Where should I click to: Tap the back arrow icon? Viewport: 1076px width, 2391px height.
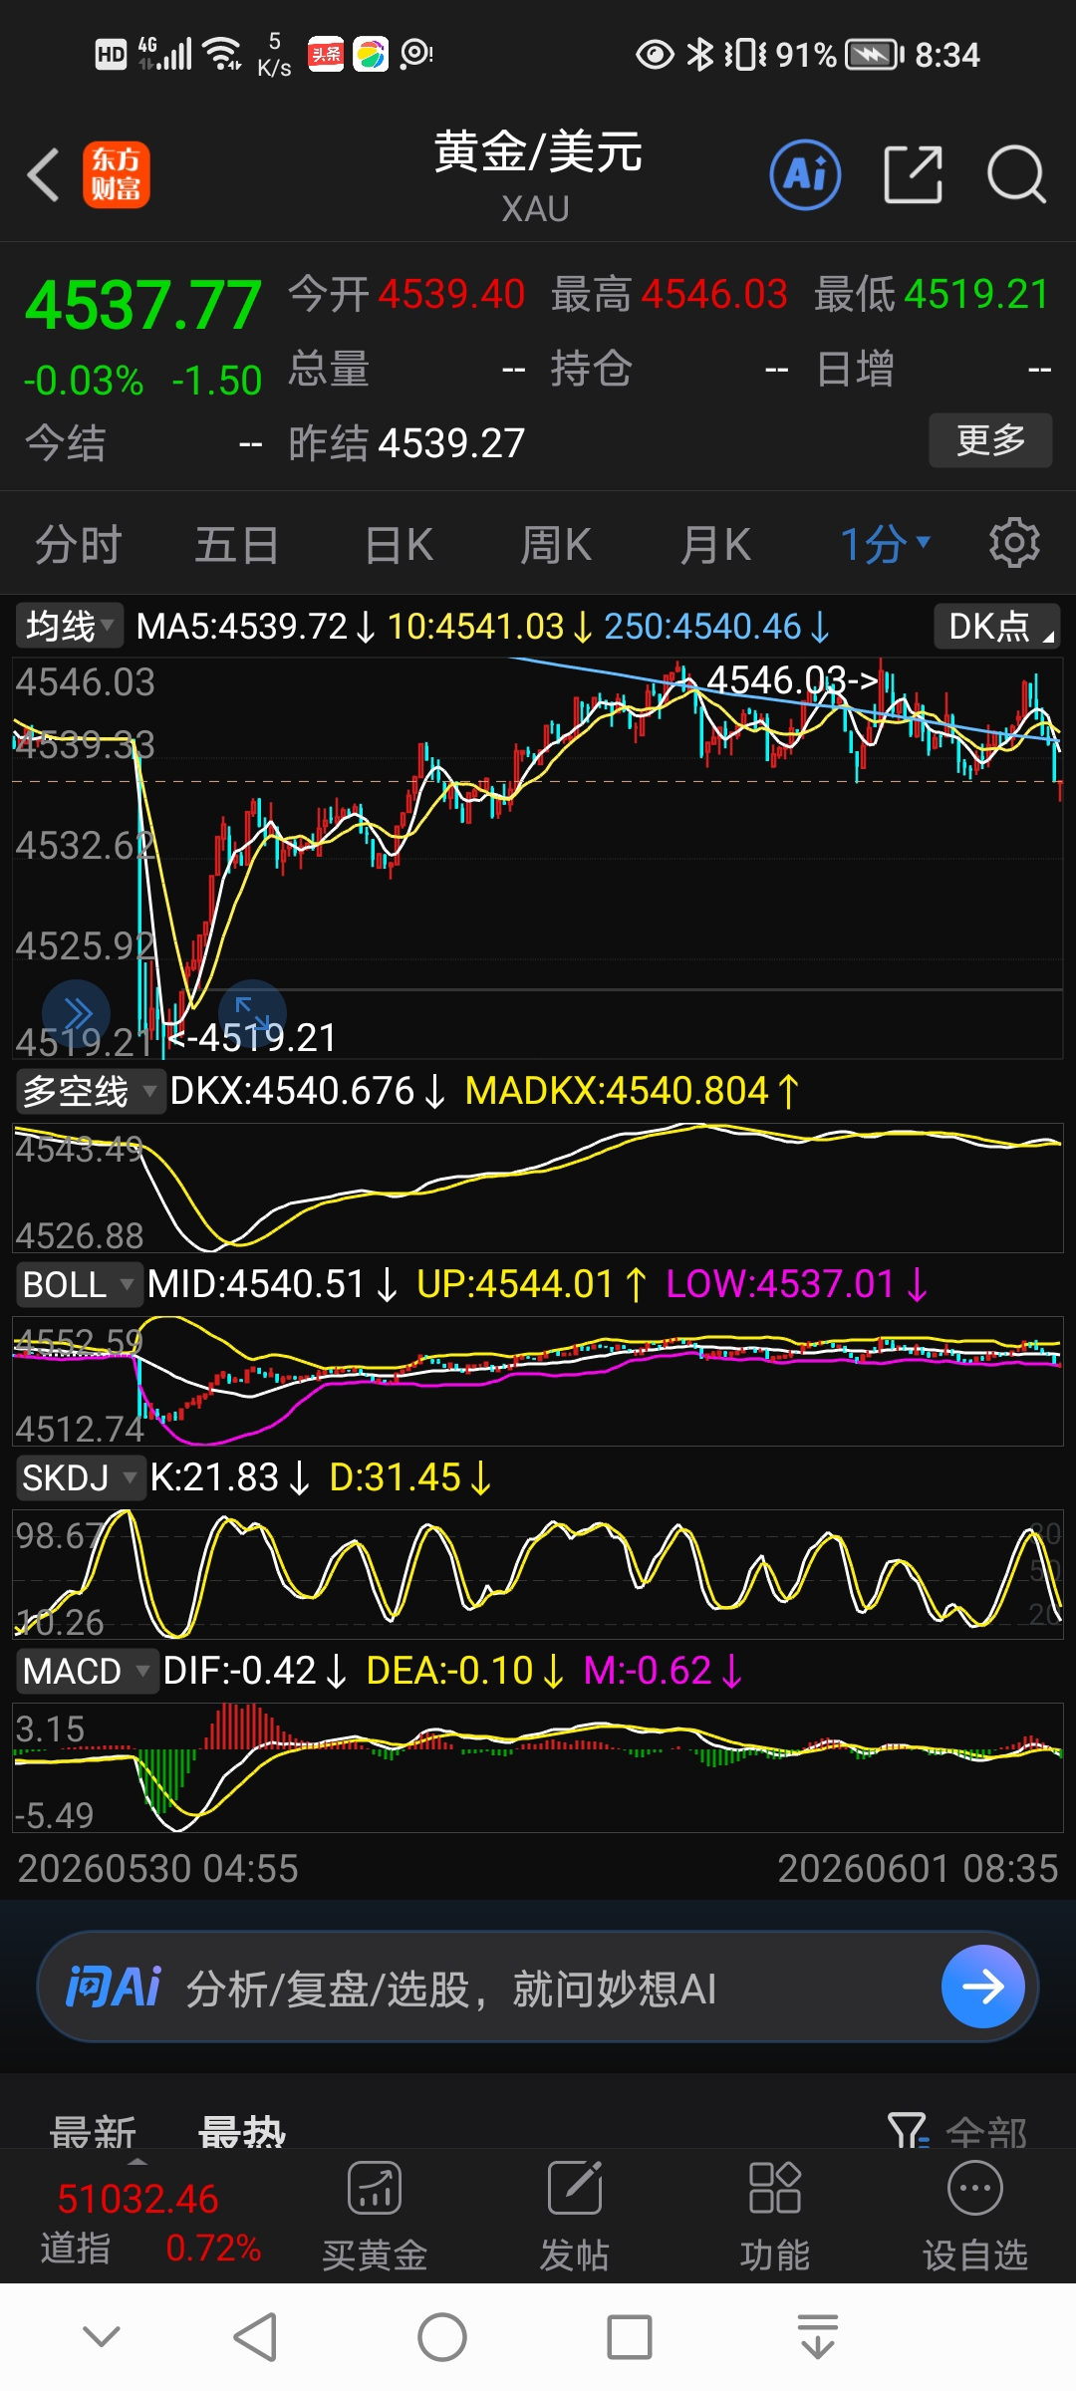pyautogui.click(x=43, y=175)
